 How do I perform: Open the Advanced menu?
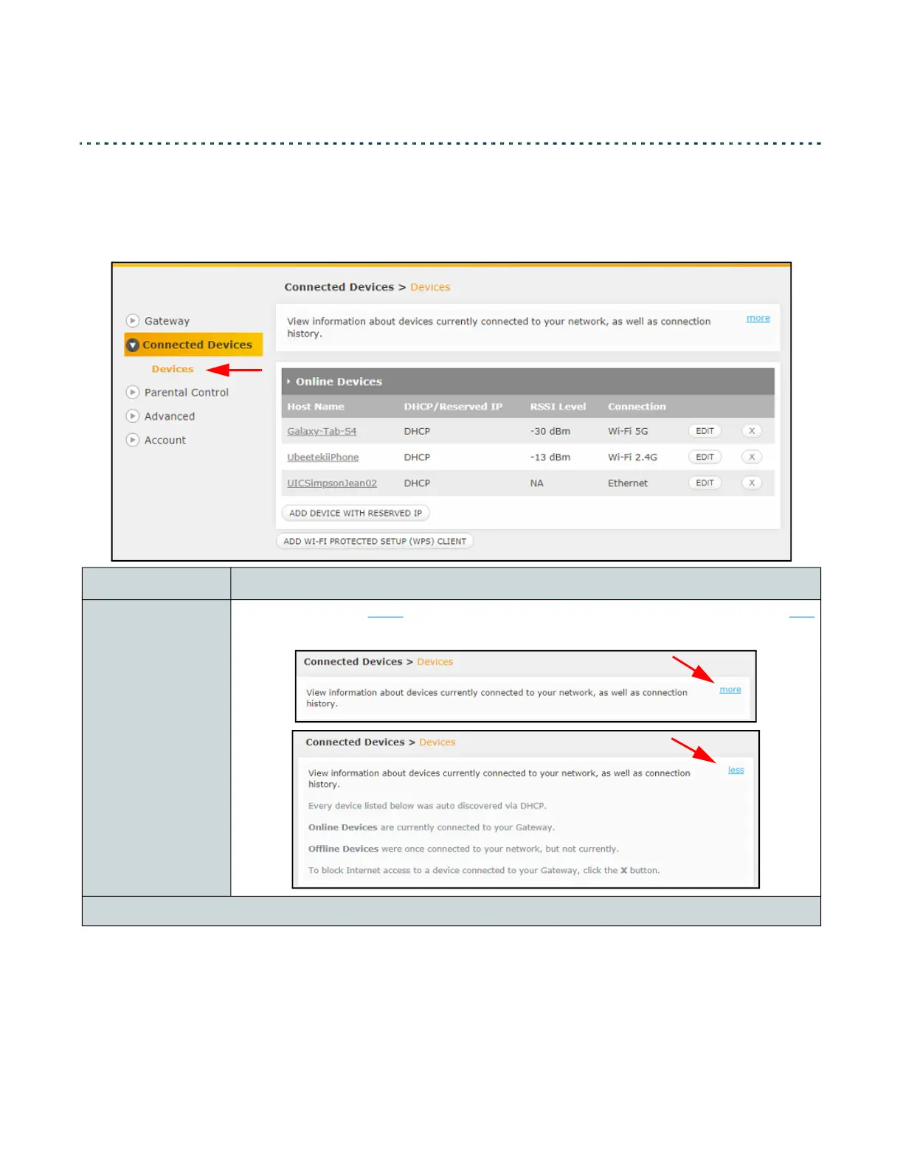(x=170, y=416)
